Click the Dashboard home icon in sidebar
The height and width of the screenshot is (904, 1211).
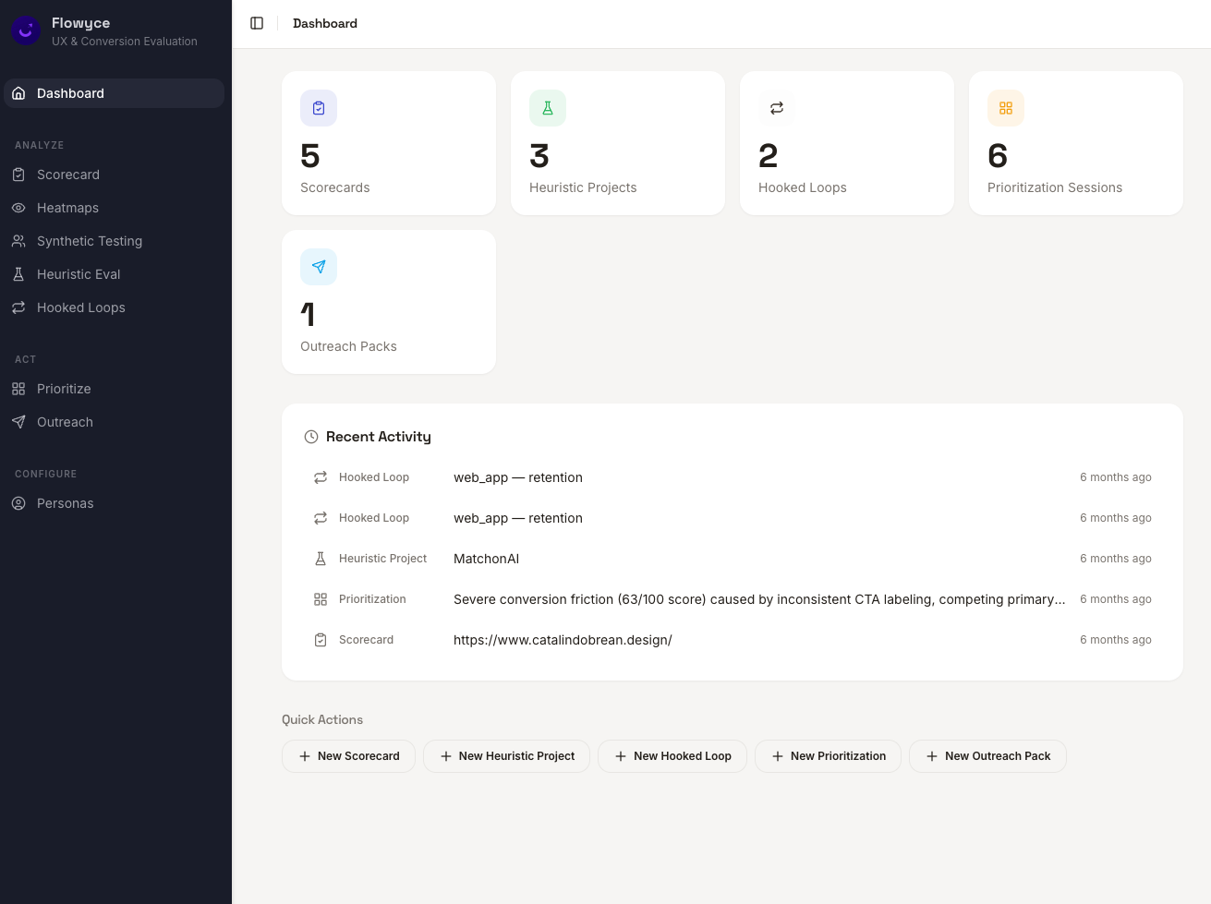18,93
